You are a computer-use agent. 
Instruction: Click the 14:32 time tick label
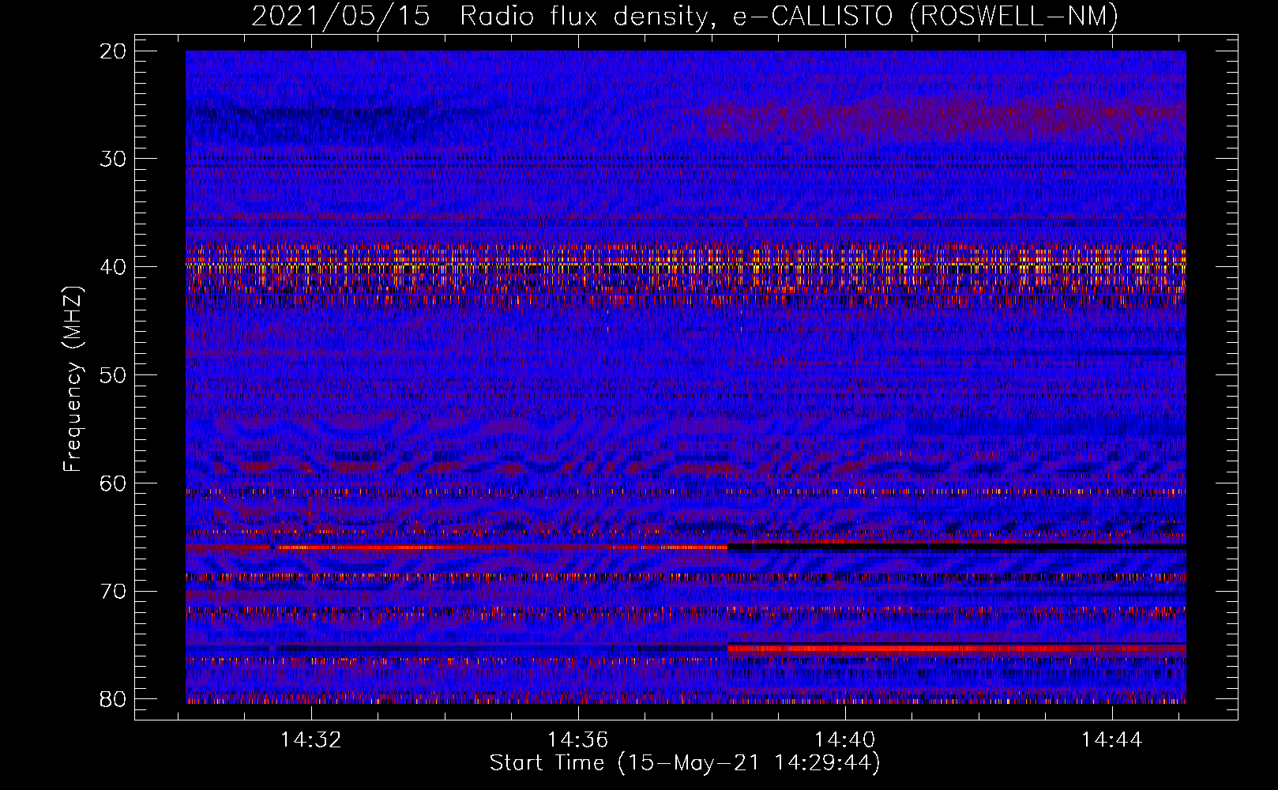pyautogui.click(x=311, y=740)
